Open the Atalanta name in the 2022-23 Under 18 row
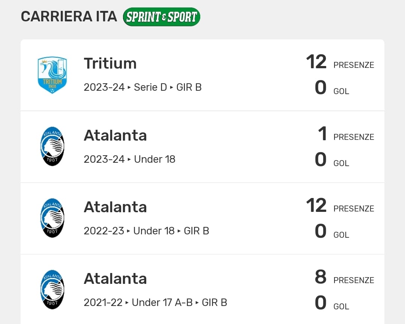The image size is (405, 324). tap(115, 207)
